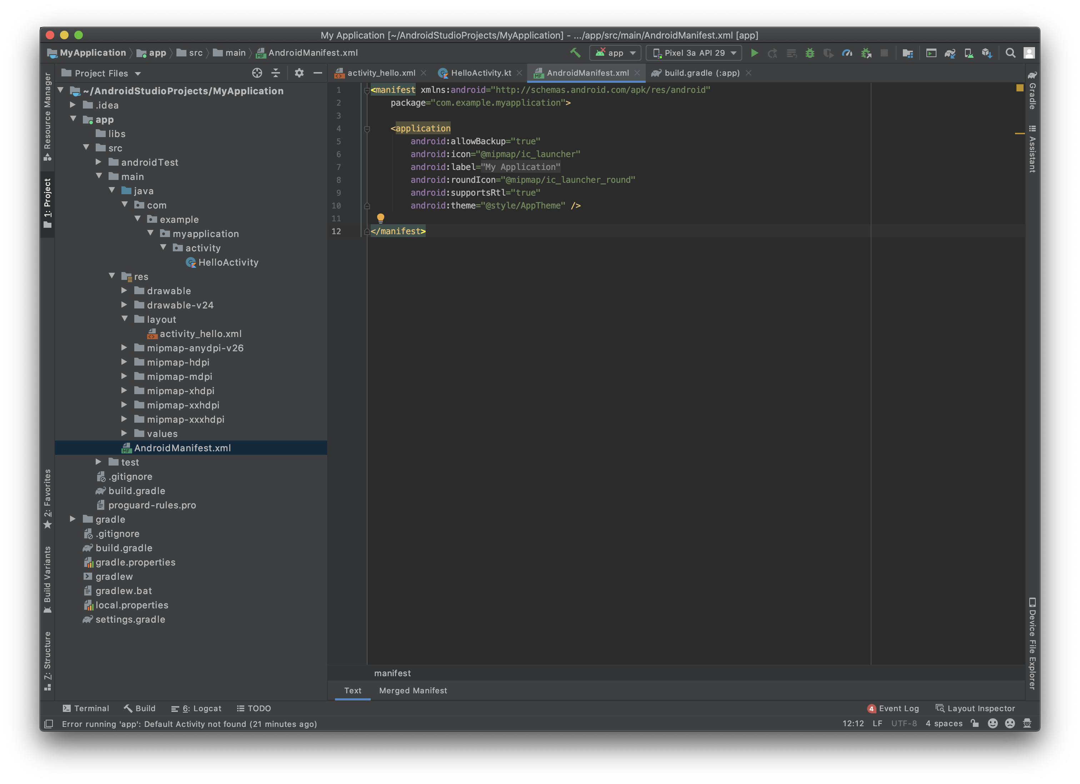The width and height of the screenshot is (1080, 784).
Task: Click the lightbulb intention icon in the editor
Action: coord(380,218)
